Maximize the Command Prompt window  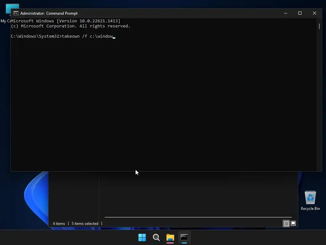click(x=300, y=13)
